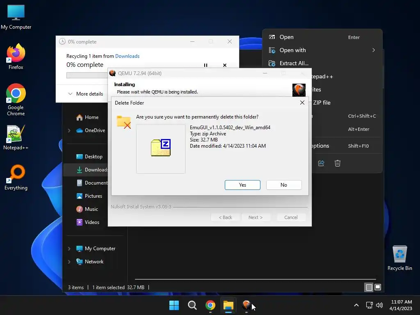Click QEMU installer in the taskbar
The width and height of the screenshot is (420, 315).
(x=247, y=305)
